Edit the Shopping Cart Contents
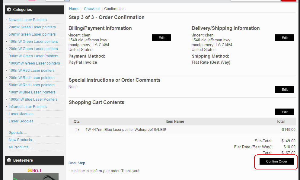Image resolution: width=300 pixels, height=180 pixels. (x=285, y=112)
